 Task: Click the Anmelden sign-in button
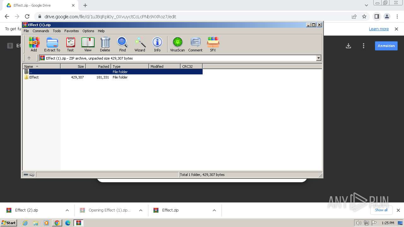(x=386, y=46)
